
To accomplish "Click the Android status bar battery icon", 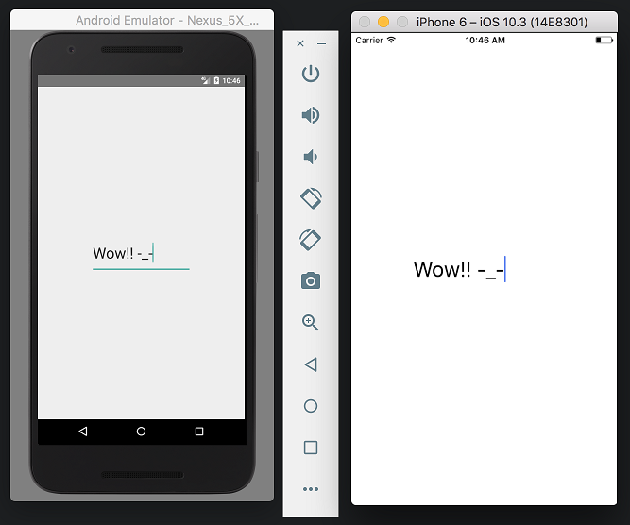I will click(x=216, y=81).
